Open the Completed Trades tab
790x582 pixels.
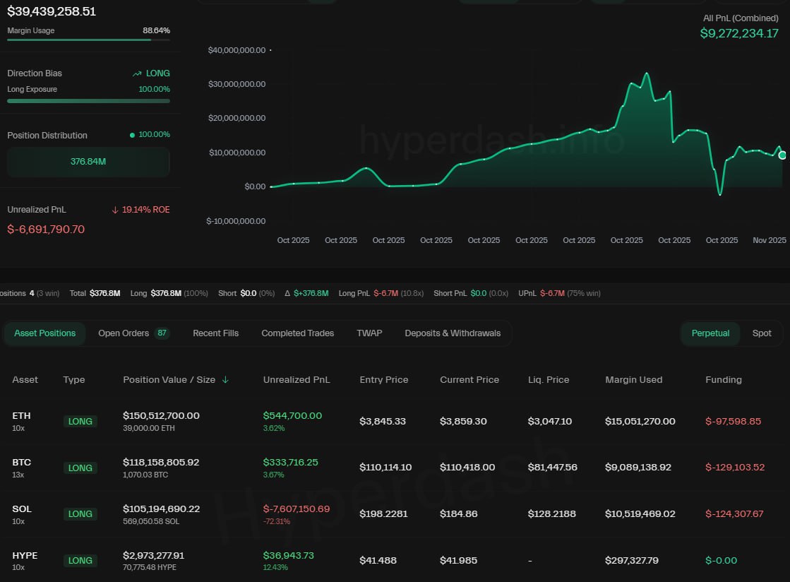(297, 333)
